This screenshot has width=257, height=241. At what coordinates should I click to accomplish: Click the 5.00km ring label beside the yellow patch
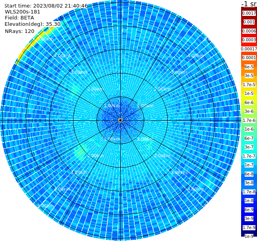coord(45,39)
